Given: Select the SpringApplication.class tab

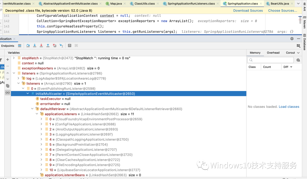Looking at the screenshot, I should pyautogui.click(x=242, y=3).
